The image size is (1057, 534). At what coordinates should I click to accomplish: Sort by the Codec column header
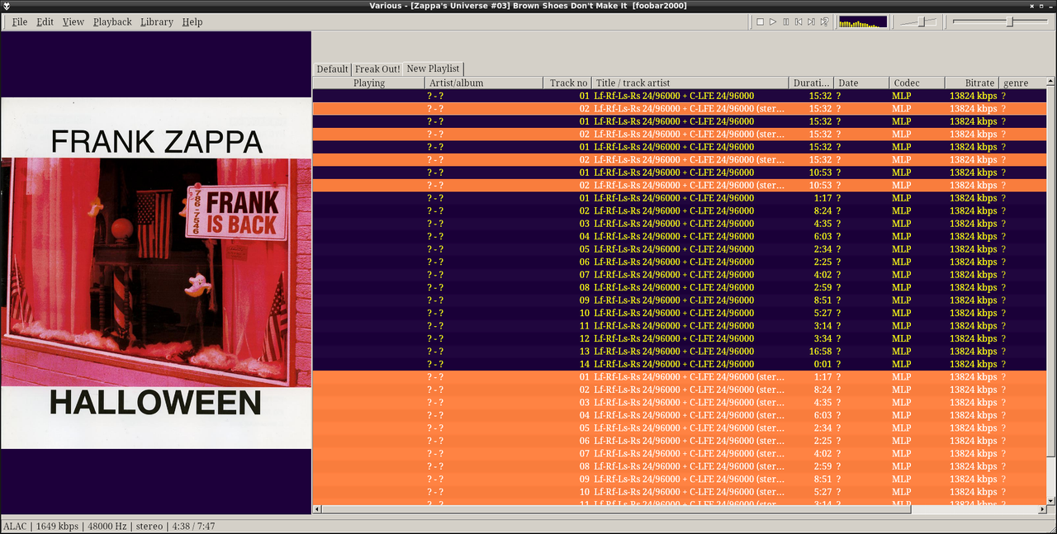coord(917,83)
